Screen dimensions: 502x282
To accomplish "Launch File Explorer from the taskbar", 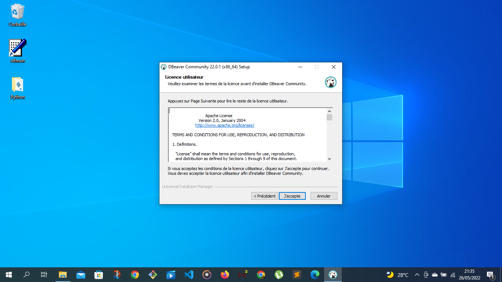I will pyautogui.click(x=63, y=275).
